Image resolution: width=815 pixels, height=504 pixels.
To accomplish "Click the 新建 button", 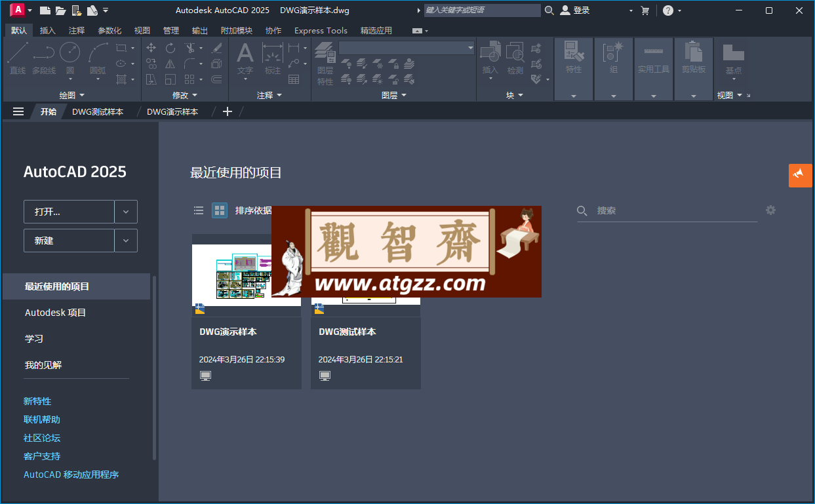I will (69, 241).
